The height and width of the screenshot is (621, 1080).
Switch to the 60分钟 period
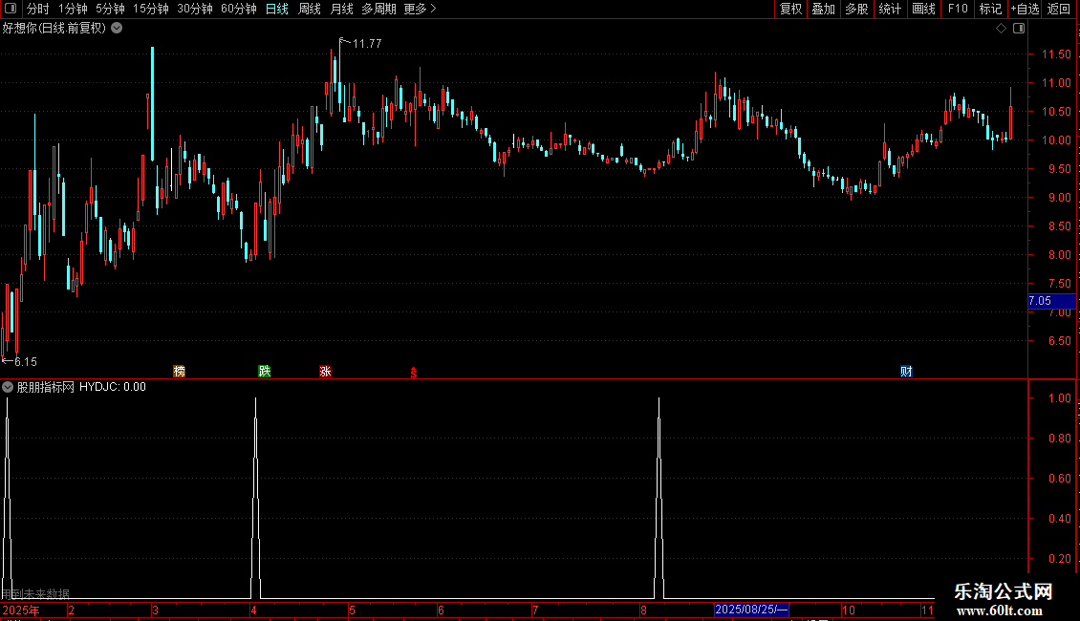click(x=238, y=9)
